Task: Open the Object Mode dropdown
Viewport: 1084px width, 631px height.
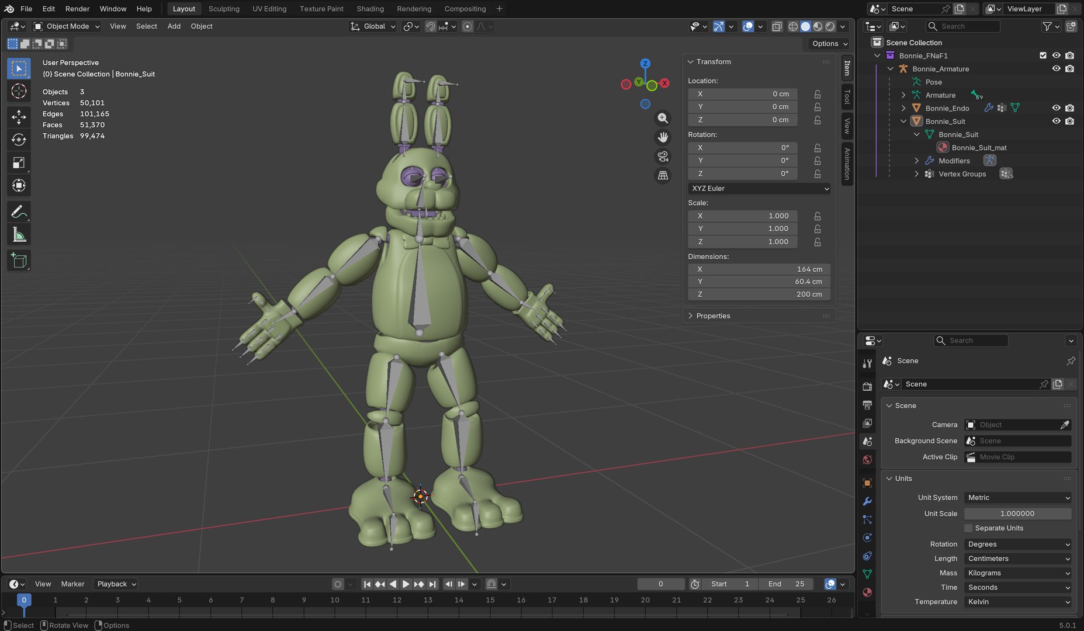Action: (x=67, y=26)
